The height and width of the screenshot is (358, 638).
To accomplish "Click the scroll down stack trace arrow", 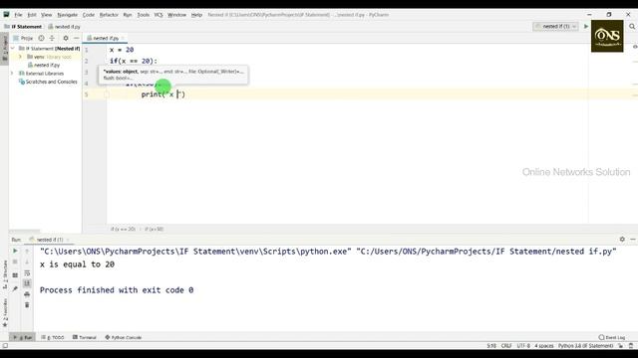I will 27,262.
